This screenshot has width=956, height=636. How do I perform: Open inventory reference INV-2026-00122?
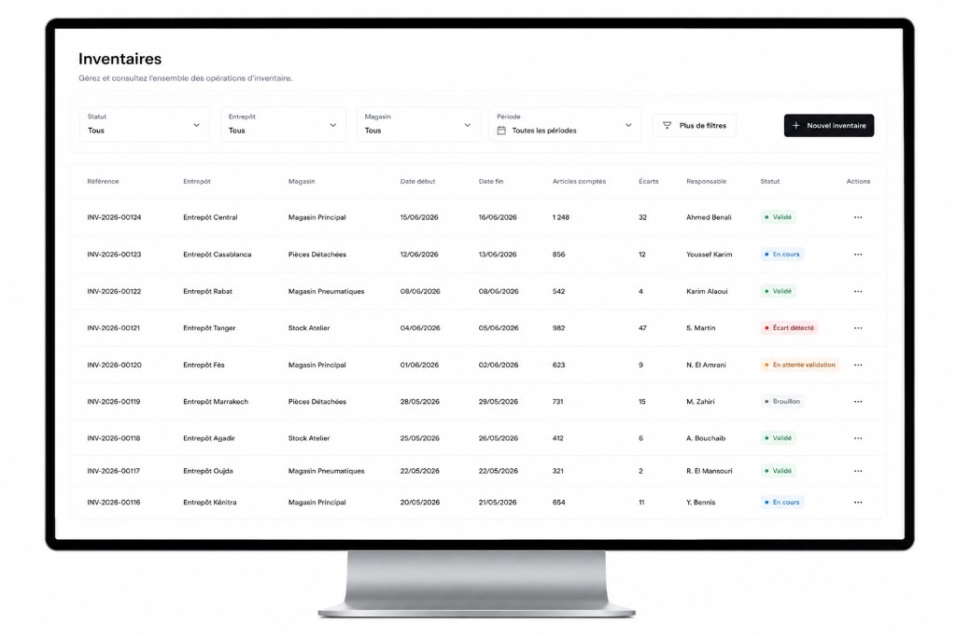click(x=114, y=291)
